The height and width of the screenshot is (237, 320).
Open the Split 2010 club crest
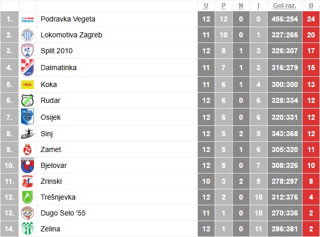(x=27, y=51)
